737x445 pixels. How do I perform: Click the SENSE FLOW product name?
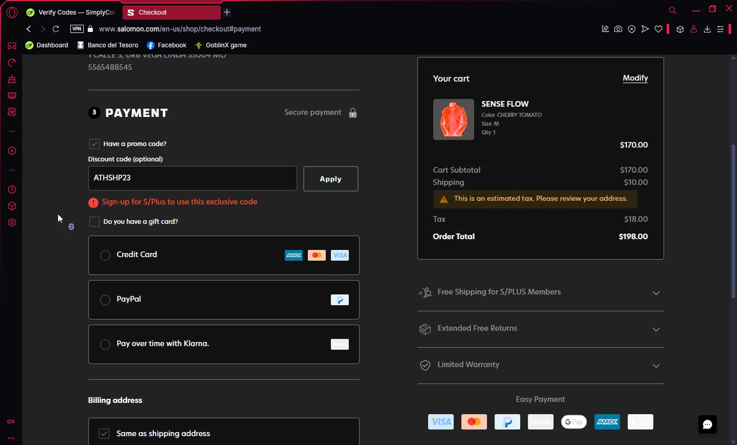pyautogui.click(x=505, y=104)
